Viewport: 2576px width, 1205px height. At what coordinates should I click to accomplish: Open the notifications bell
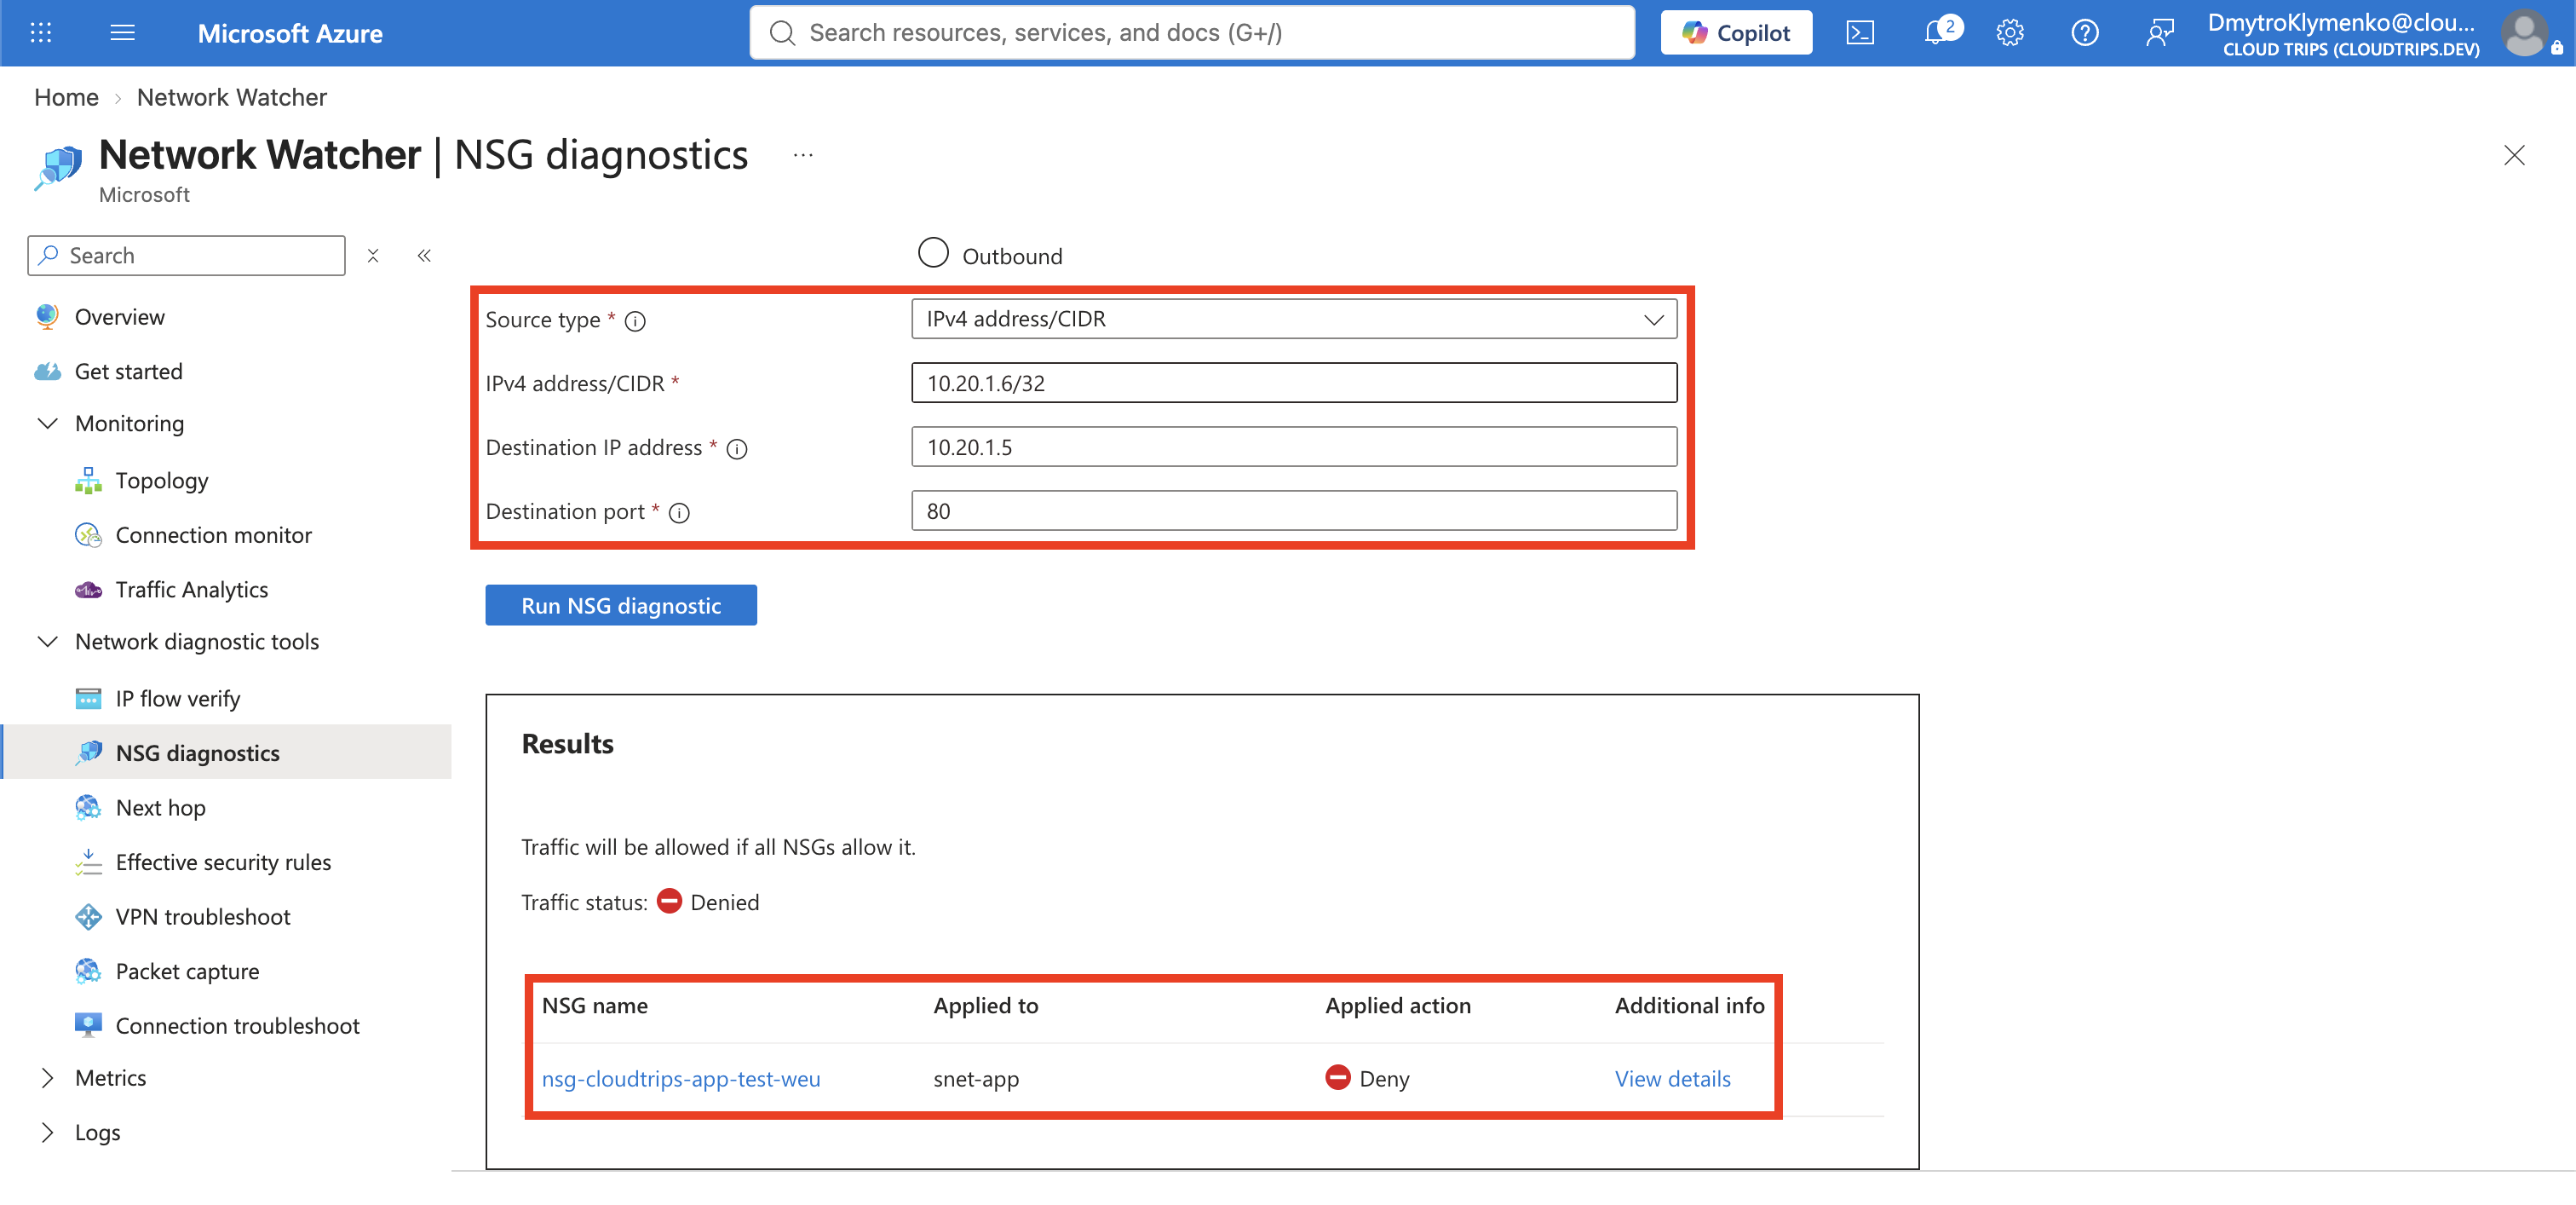[x=1937, y=33]
